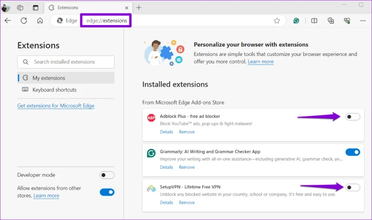
Task: Click the Extensions sidebar heading
Action: pyautogui.click(x=39, y=45)
